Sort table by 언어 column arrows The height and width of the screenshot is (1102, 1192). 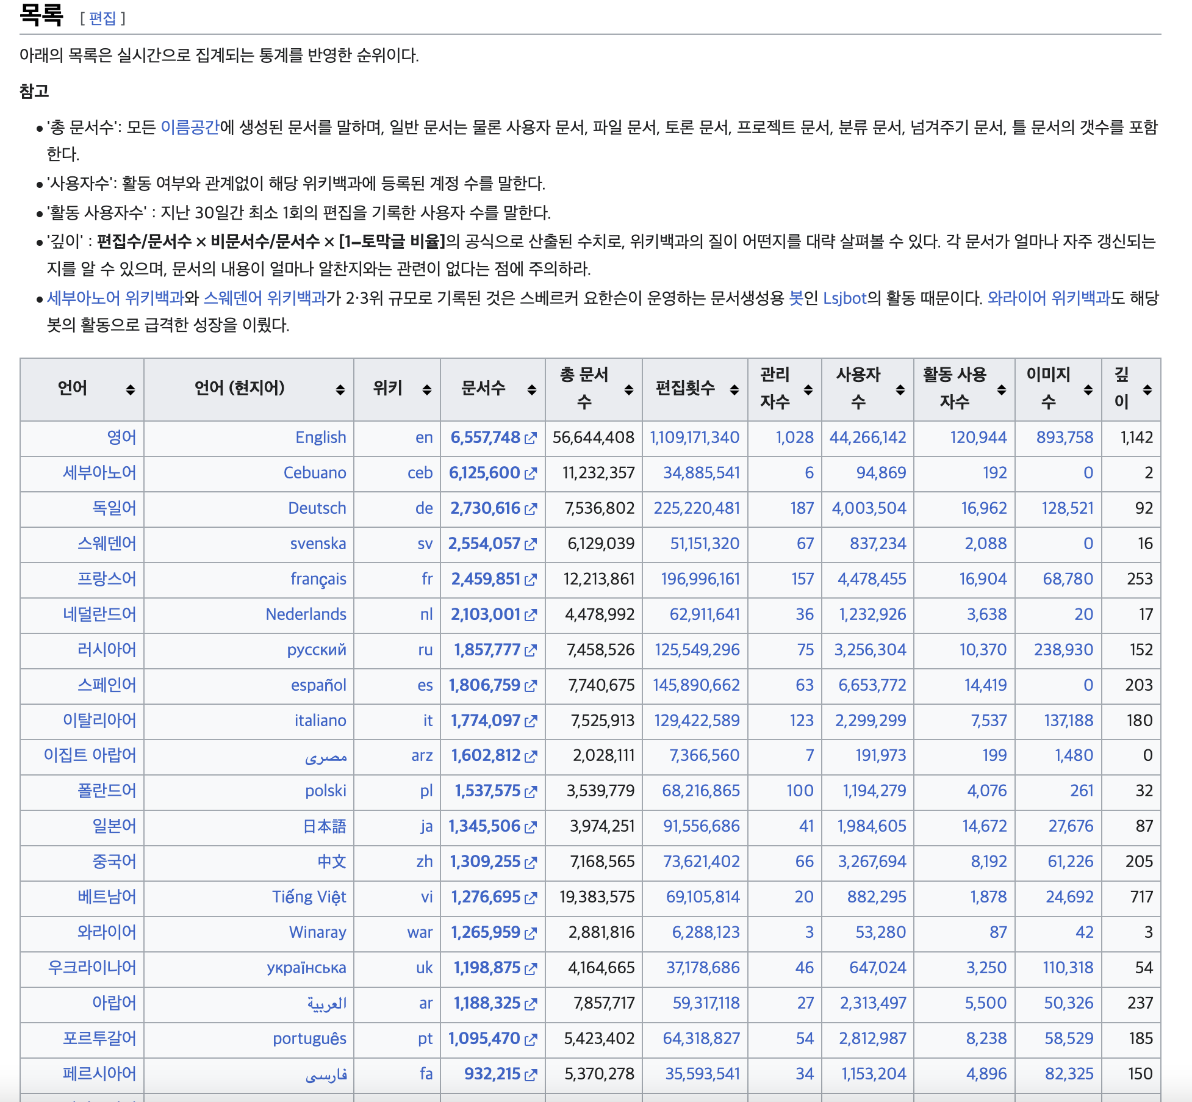(130, 389)
